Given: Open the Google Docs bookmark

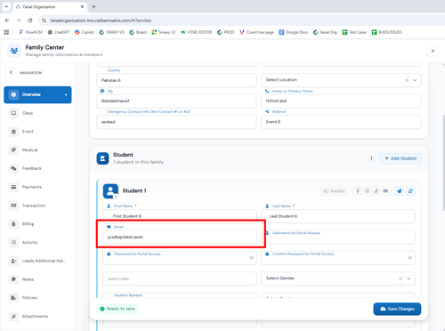Looking at the screenshot, I should (294, 32).
